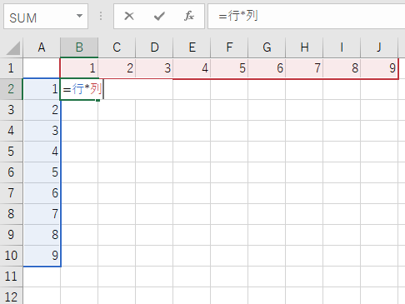Click cell F1 containing 5
The width and height of the screenshot is (405, 304).
click(229, 68)
